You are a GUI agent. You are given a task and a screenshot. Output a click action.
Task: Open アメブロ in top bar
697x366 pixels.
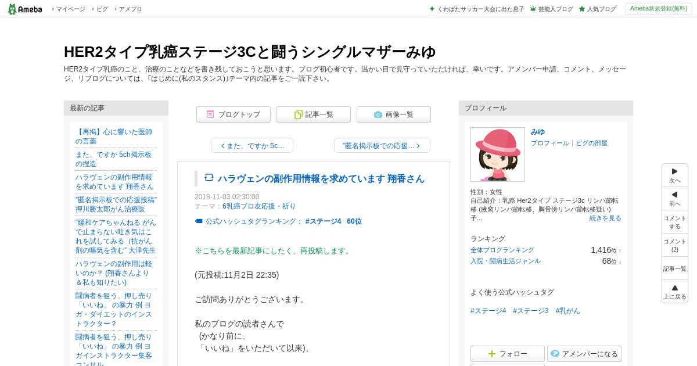point(130,9)
